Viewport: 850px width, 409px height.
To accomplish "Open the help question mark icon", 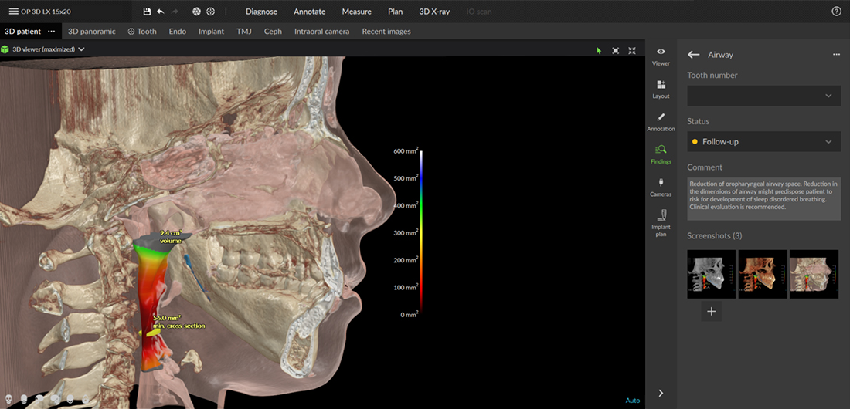I will (836, 12).
